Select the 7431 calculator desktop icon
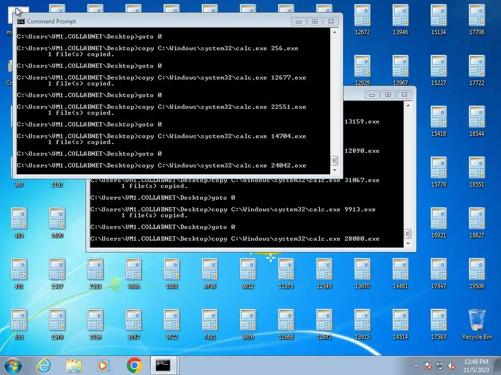Viewport: 501px width, 375px height. tap(209, 324)
